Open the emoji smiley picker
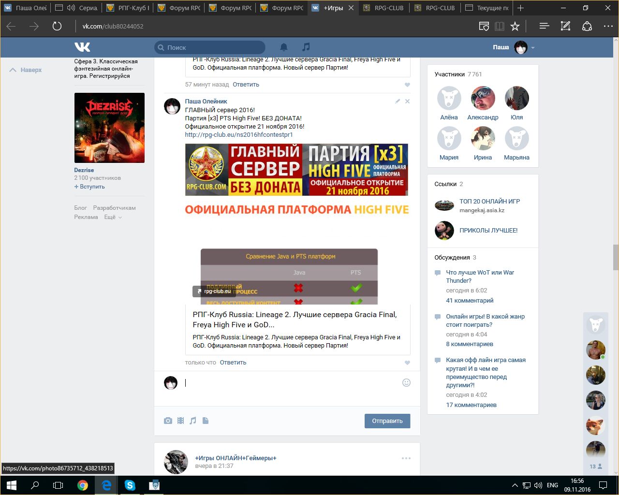Viewport: 619px width, 495px height. point(406,382)
